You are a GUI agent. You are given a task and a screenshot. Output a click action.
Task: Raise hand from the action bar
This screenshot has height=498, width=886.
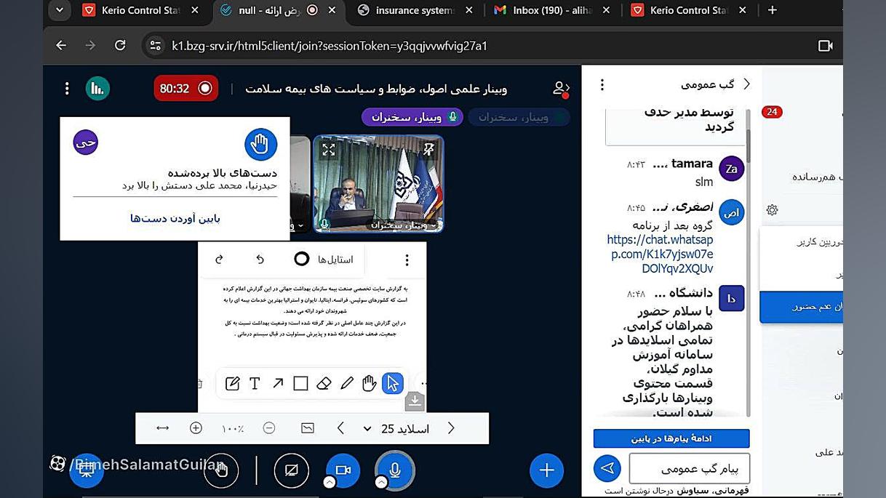coord(221,470)
